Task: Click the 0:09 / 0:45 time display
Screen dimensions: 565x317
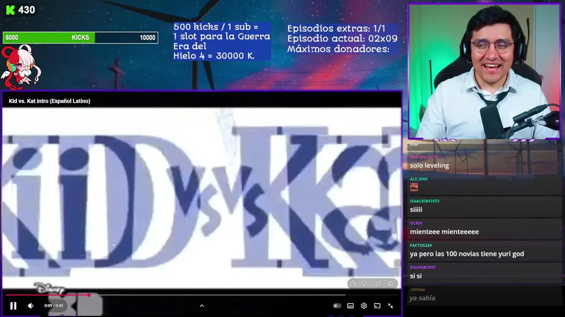Action: tap(53, 306)
